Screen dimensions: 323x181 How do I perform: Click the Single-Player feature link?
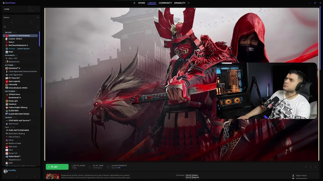(x=301, y=175)
